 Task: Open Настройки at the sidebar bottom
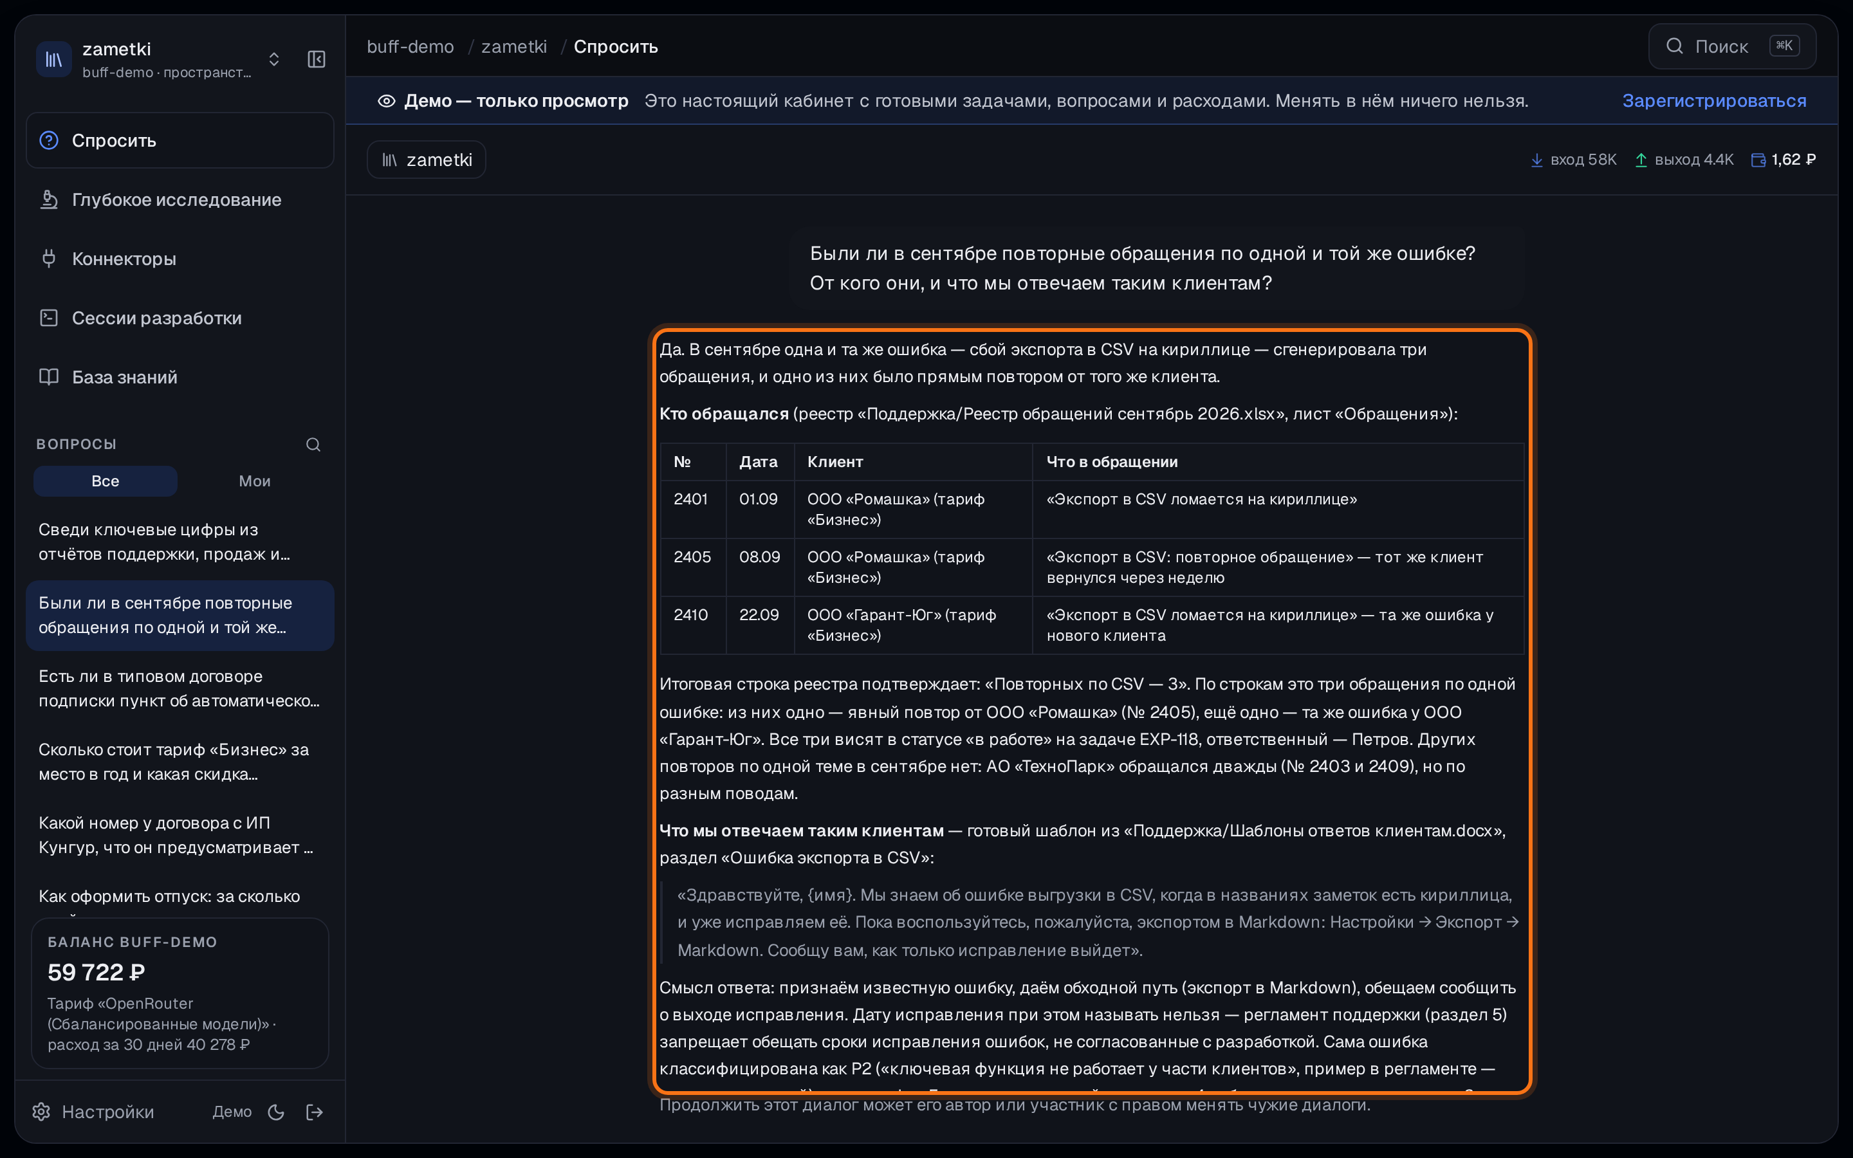point(93,1111)
